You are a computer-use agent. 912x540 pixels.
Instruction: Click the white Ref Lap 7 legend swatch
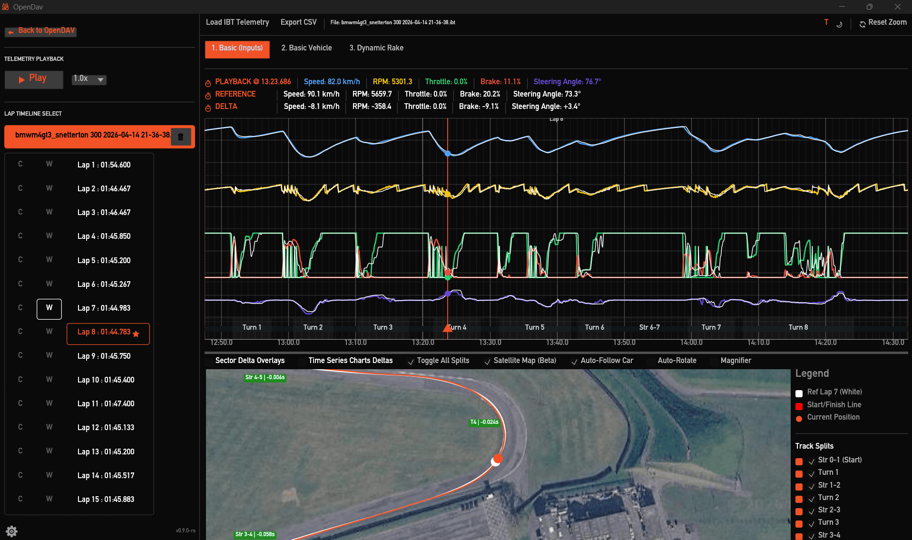coord(799,393)
